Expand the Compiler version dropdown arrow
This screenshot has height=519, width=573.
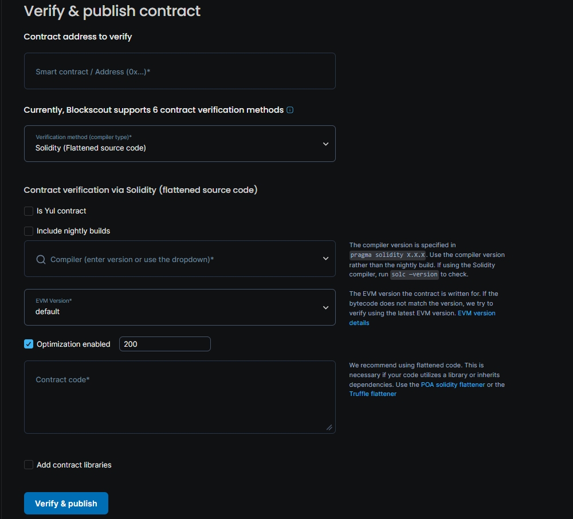pos(325,259)
